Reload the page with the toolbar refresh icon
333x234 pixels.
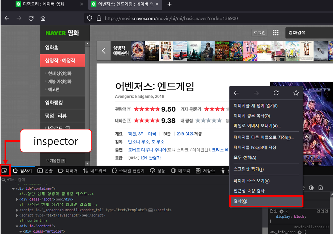(x=31, y=18)
